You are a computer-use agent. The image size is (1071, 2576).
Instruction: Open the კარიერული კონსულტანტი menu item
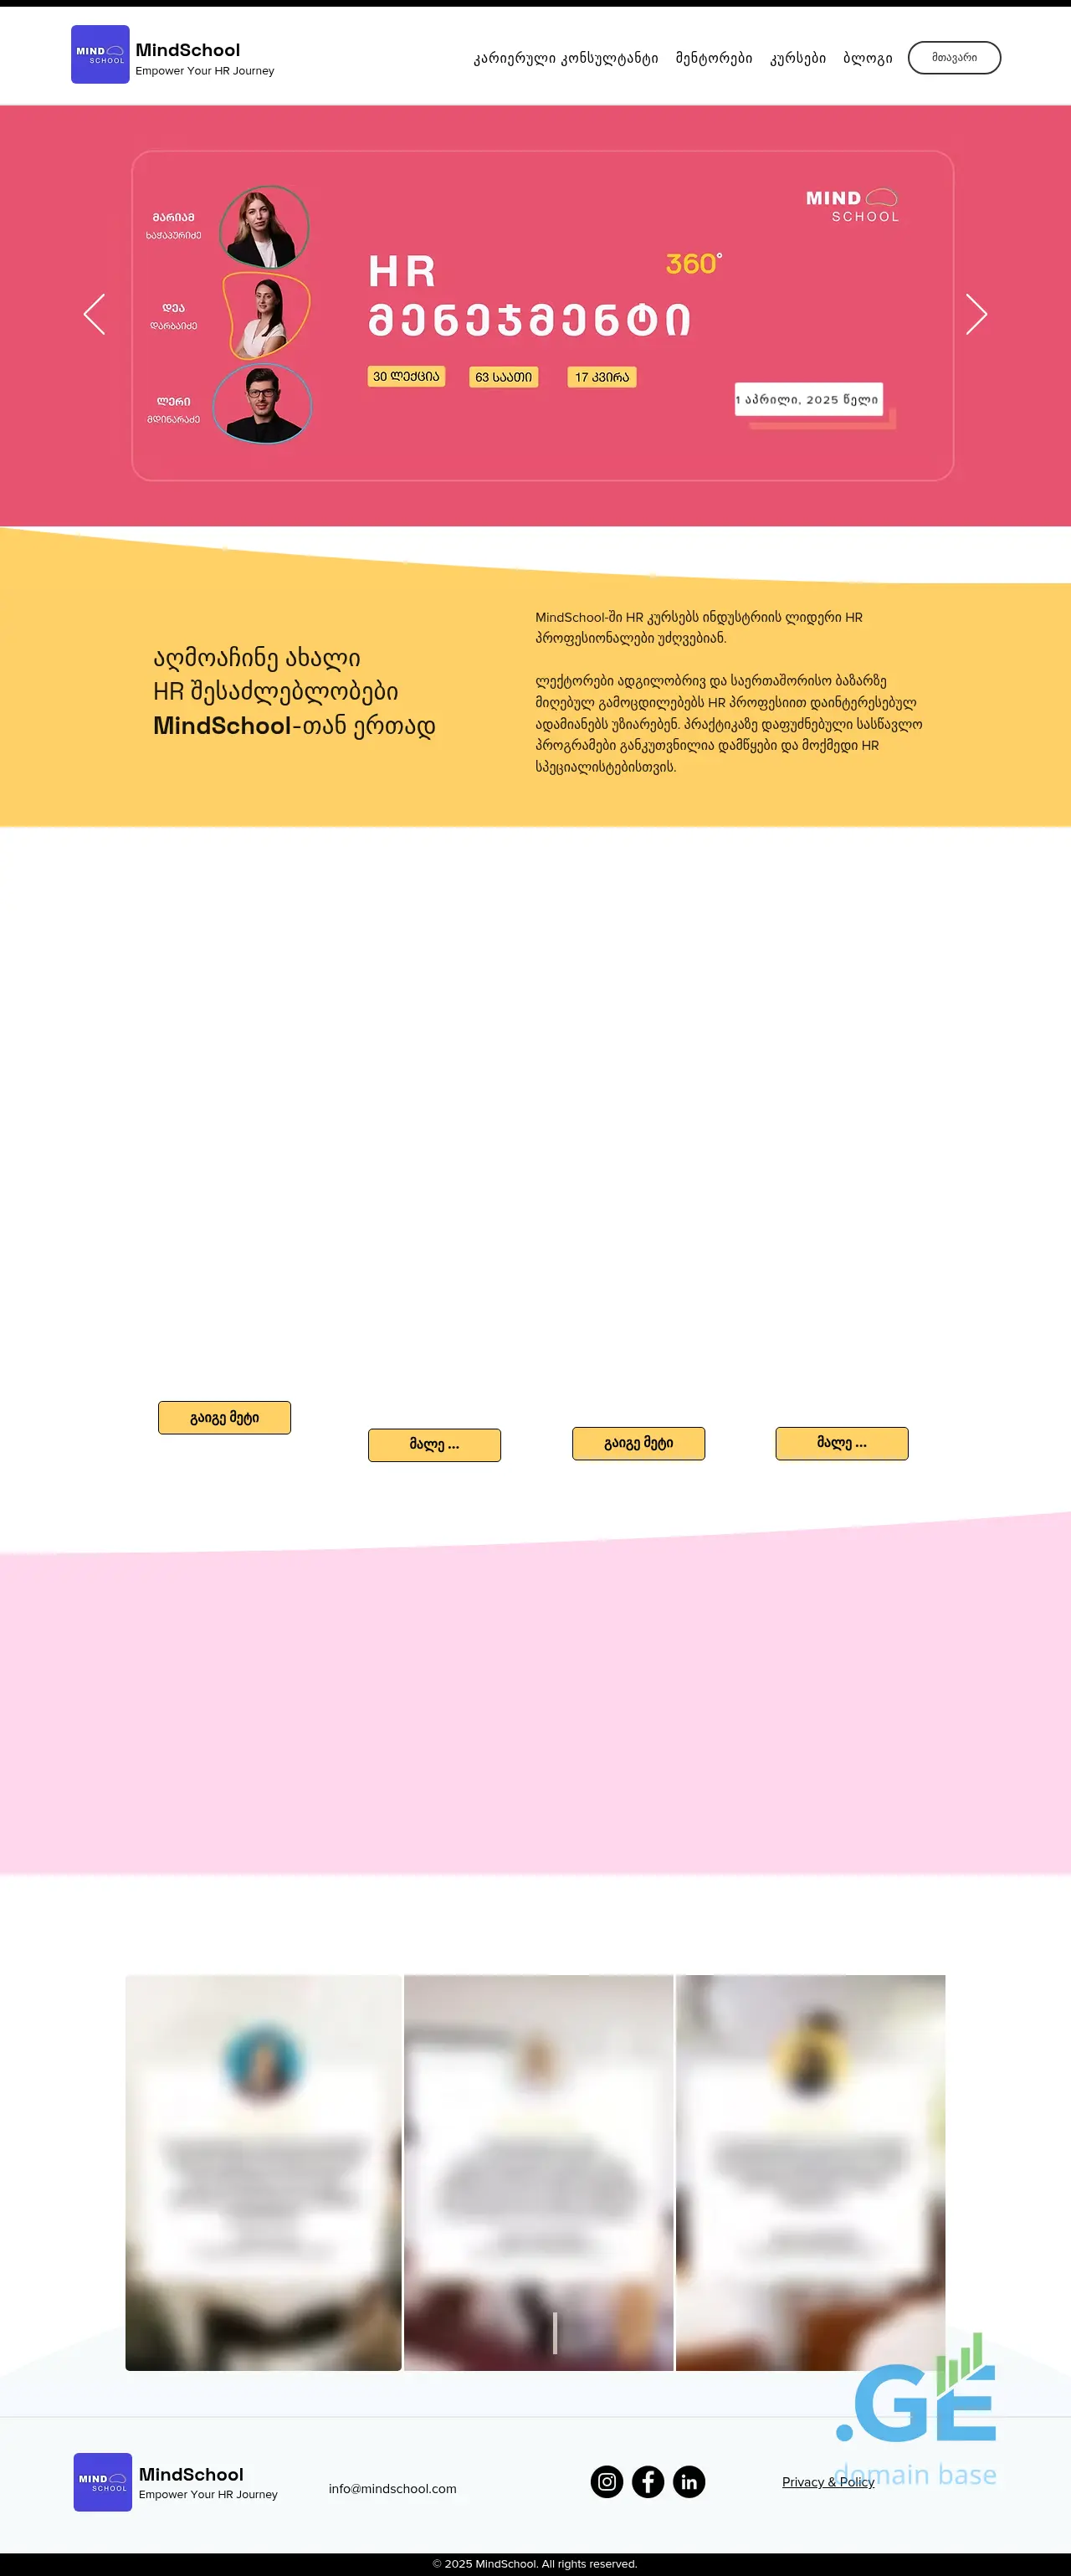click(565, 58)
